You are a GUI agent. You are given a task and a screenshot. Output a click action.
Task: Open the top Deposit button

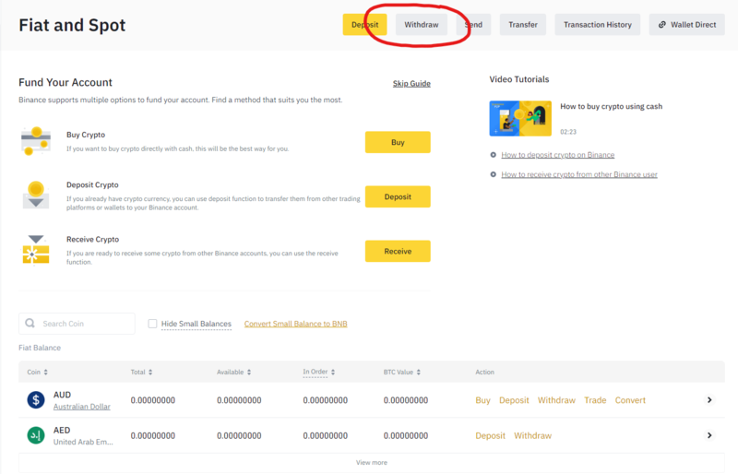(x=364, y=25)
